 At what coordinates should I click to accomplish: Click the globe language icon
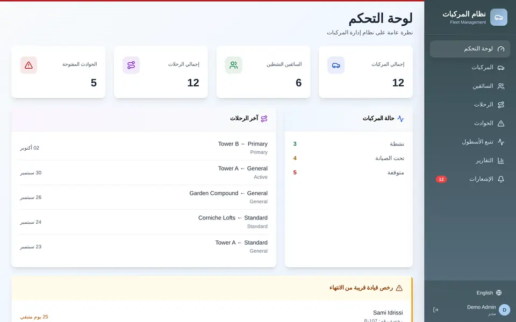[x=499, y=293]
